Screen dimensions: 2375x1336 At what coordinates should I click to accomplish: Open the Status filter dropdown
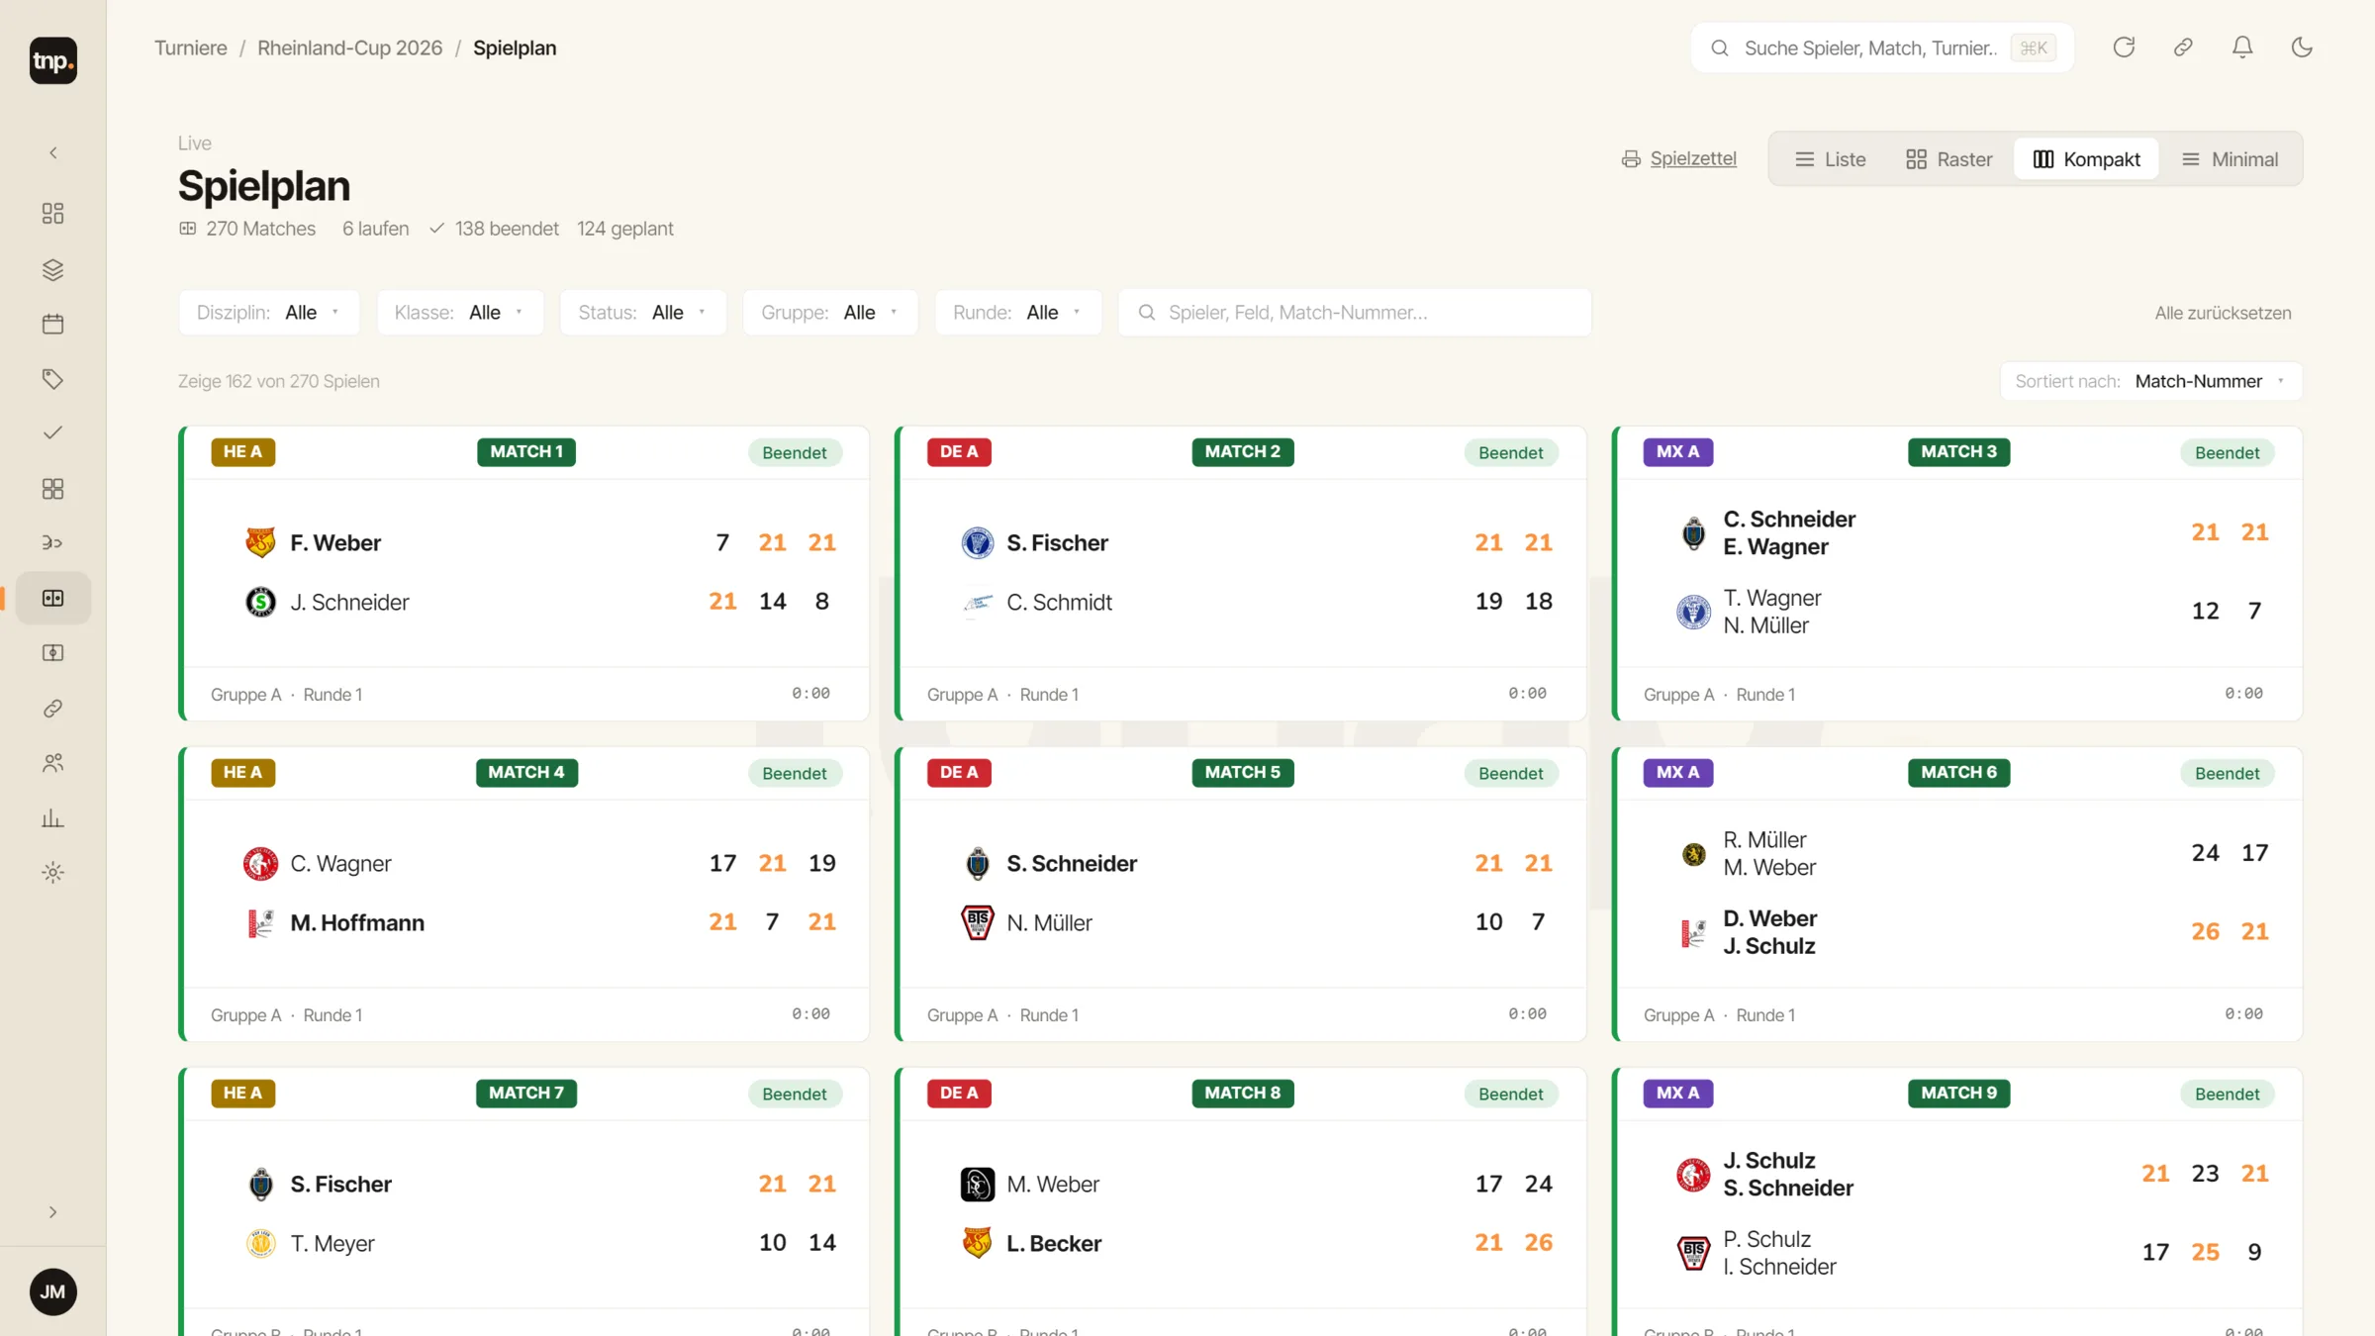tap(643, 313)
